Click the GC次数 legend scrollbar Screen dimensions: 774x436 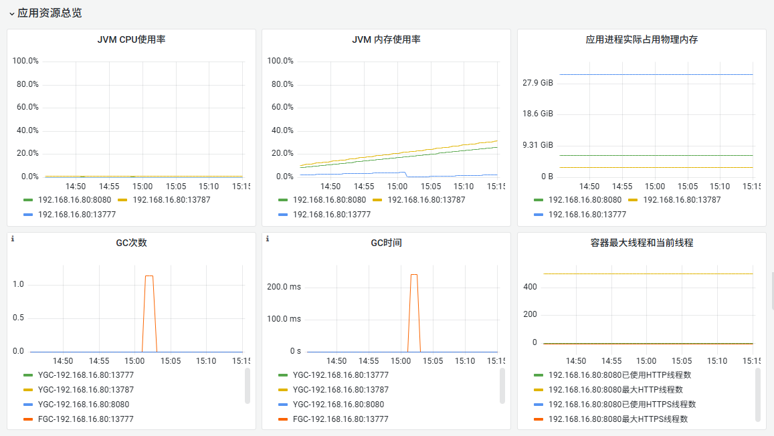(x=248, y=387)
